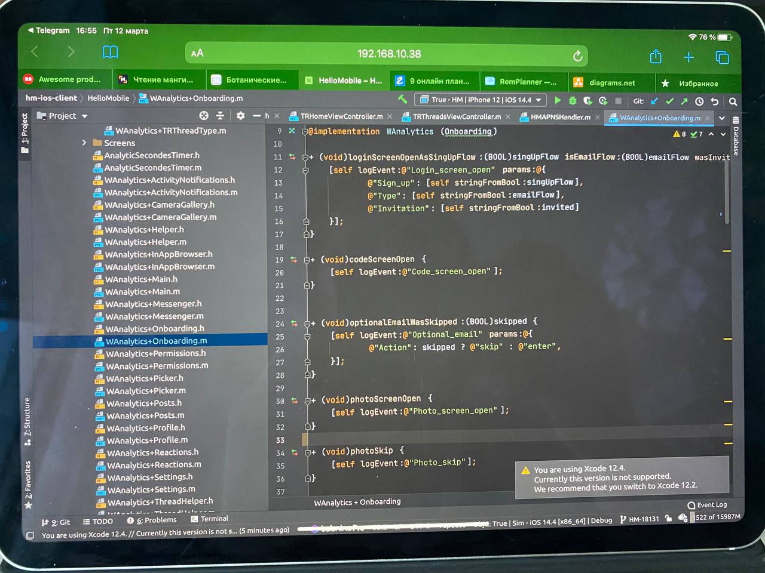Click the tool windows square icon at bottom-left corner
Viewport: 765px width, 573px height.
click(30, 535)
